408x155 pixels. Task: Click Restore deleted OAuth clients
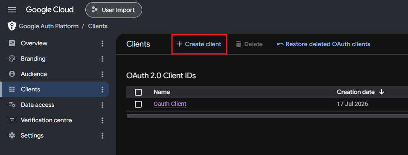pyautogui.click(x=323, y=44)
